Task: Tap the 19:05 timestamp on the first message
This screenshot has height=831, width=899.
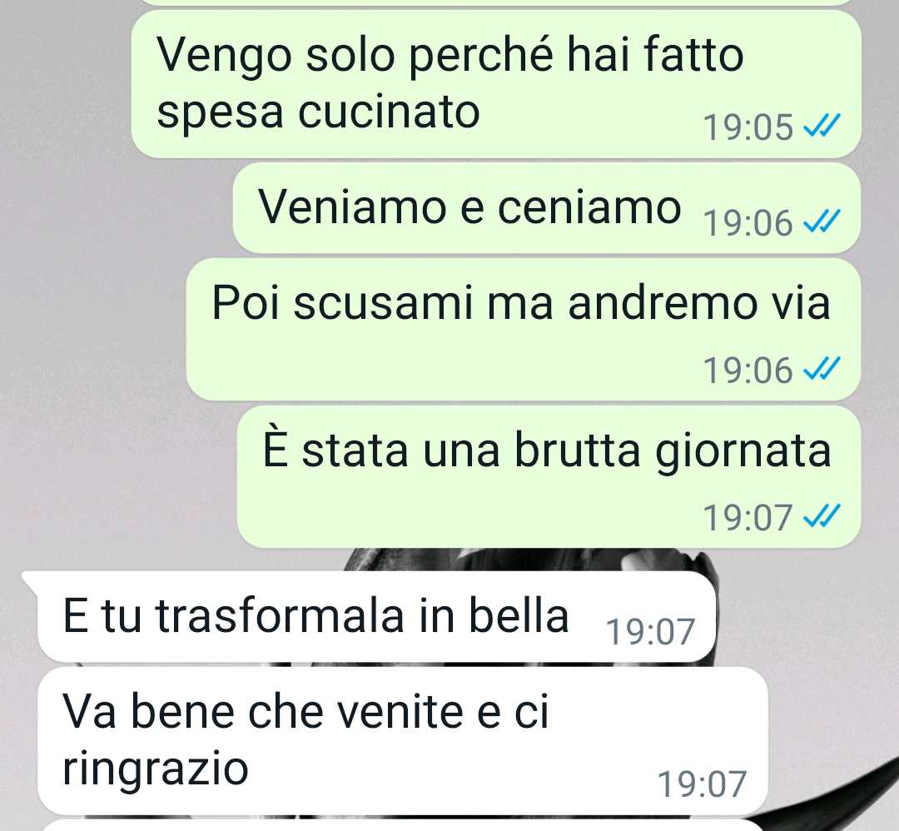Action: click(748, 127)
